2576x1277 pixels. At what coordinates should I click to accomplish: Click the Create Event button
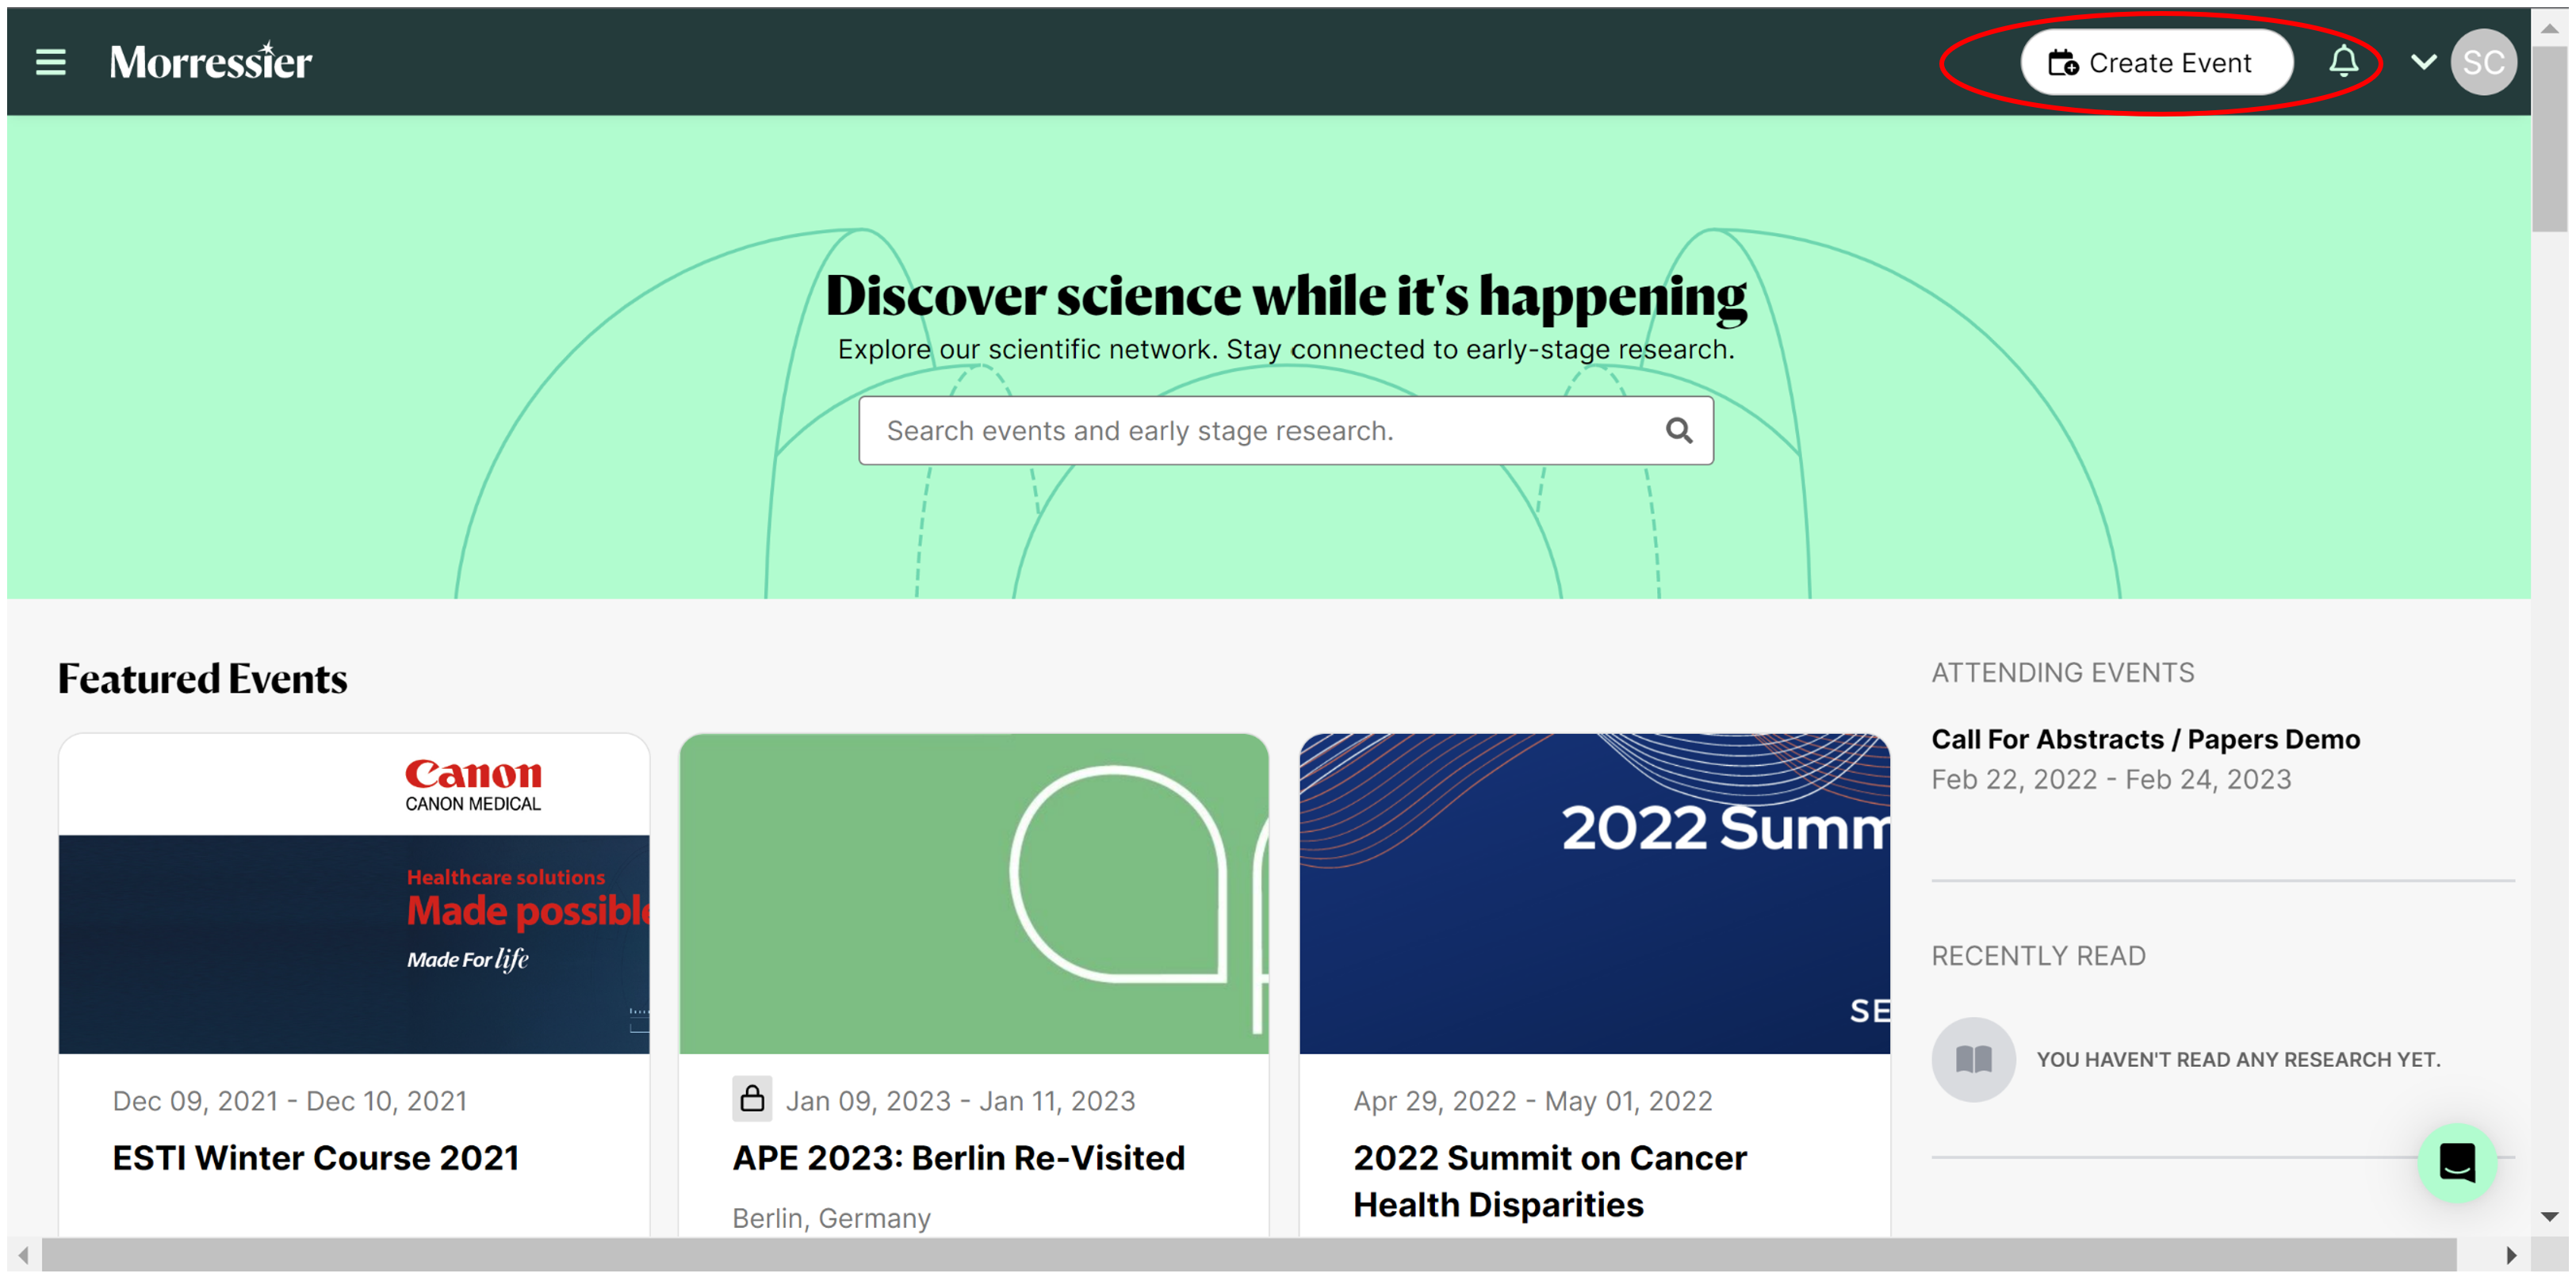pyautogui.click(x=2156, y=62)
